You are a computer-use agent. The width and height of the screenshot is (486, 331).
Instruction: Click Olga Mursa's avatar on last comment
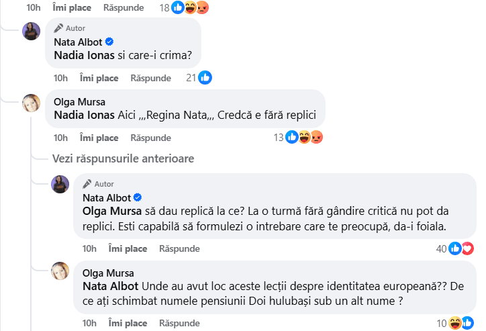[x=60, y=271]
